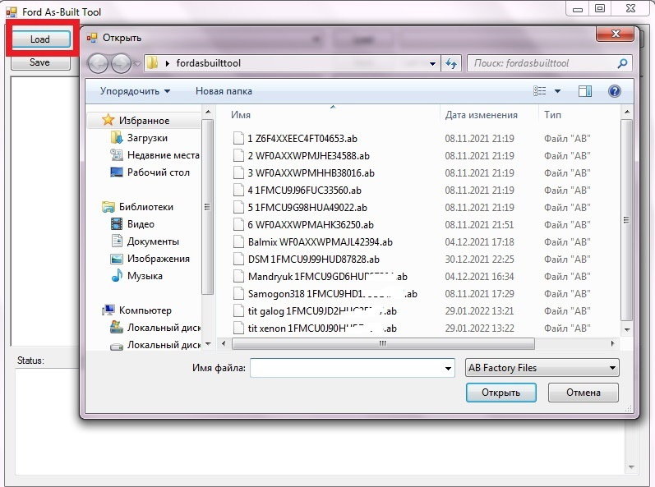
Task: Open view options dropdown arrow
Action: point(557,91)
